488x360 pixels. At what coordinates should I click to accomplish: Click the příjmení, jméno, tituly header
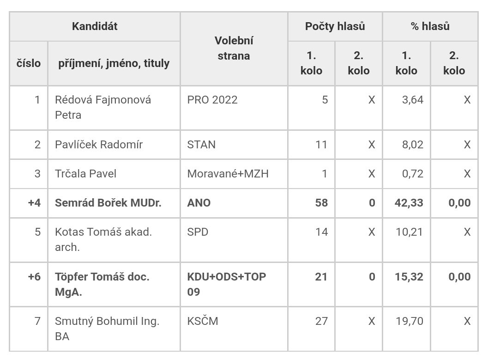click(x=114, y=63)
